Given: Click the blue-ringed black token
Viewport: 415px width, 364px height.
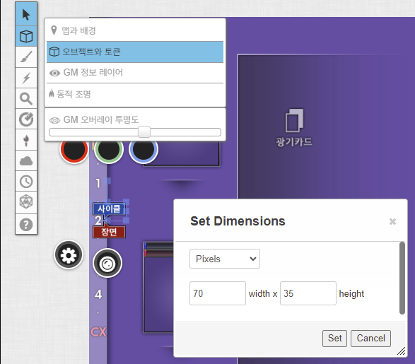Looking at the screenshot, I should (144, 149).
